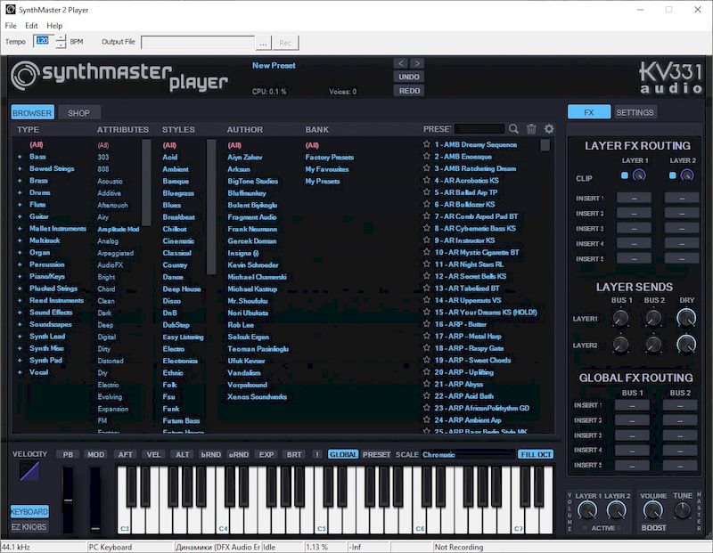Viewport: 713px width, 553px height.
Task: Switch to EZ KNOBS view
Action: tap(29, 526)
